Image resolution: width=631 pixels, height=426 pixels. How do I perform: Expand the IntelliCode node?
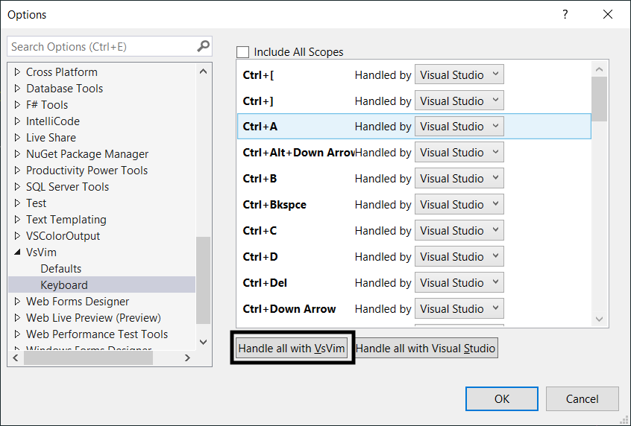[x=17, y=121]
